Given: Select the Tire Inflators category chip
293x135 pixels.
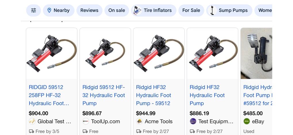Looking at the screenshot, I should click(158, 10).
